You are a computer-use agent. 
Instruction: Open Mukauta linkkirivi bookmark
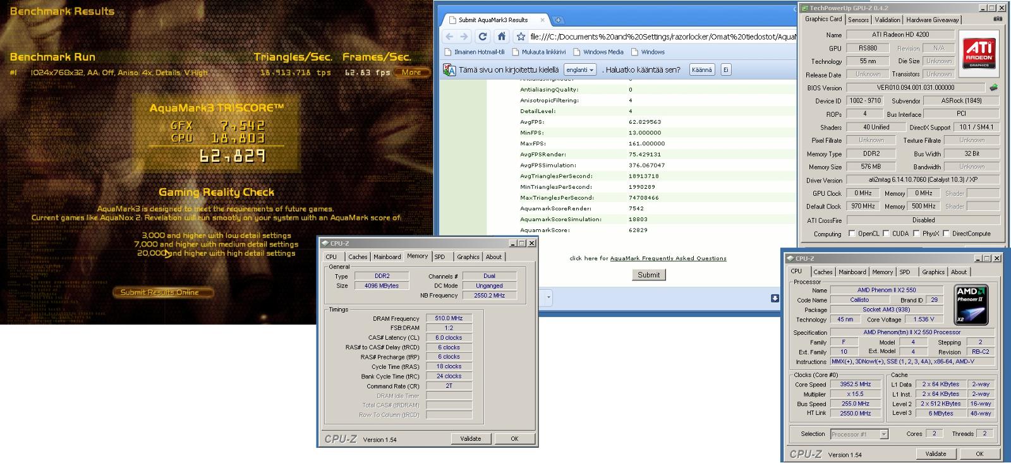point(539,52)
